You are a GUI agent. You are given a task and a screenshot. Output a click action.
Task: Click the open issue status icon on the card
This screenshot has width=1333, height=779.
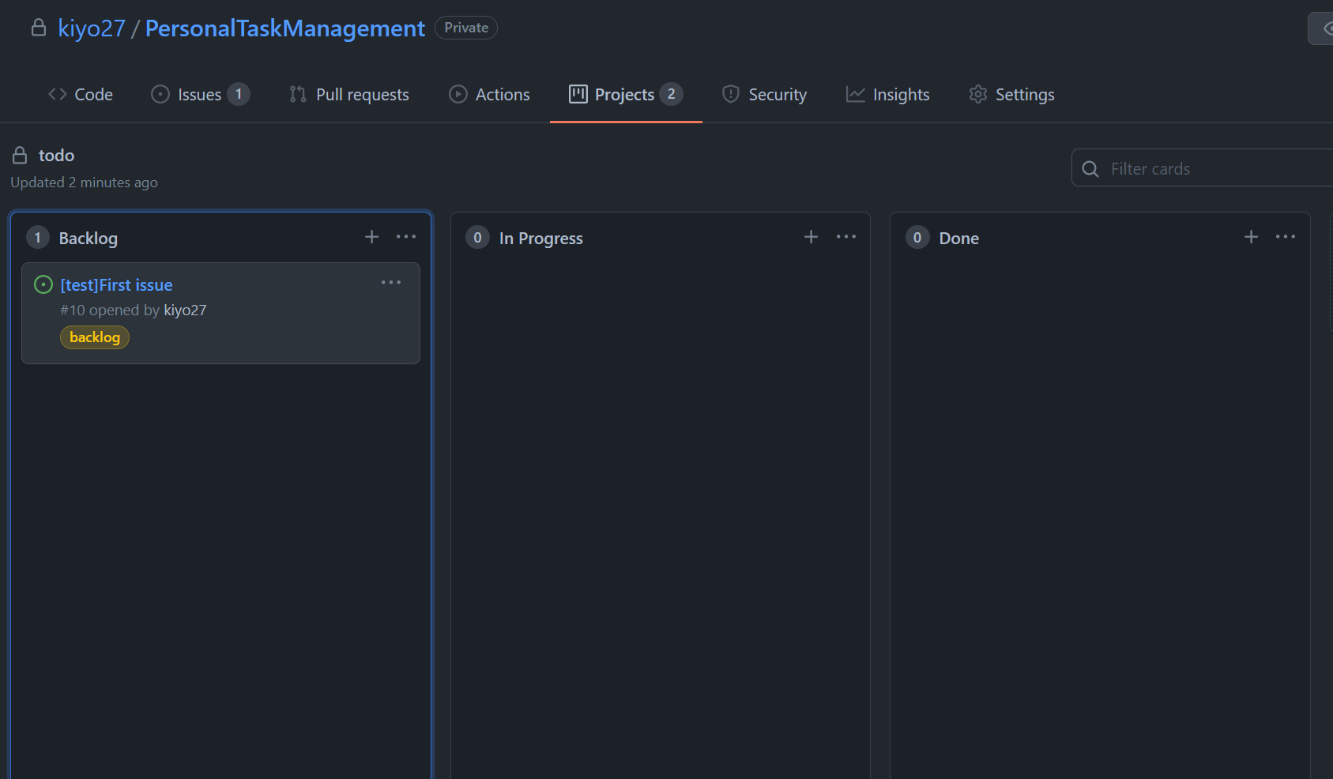click(x=43, y=284)
